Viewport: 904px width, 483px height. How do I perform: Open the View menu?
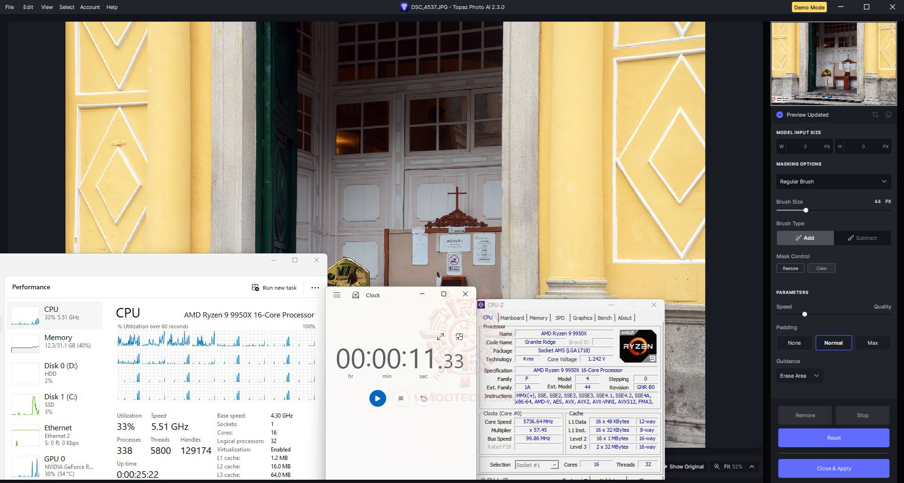47,7
